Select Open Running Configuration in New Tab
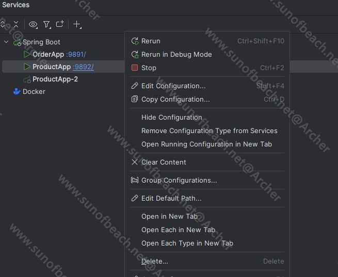Viewport: 338px width, 277px height. (207, 144)
